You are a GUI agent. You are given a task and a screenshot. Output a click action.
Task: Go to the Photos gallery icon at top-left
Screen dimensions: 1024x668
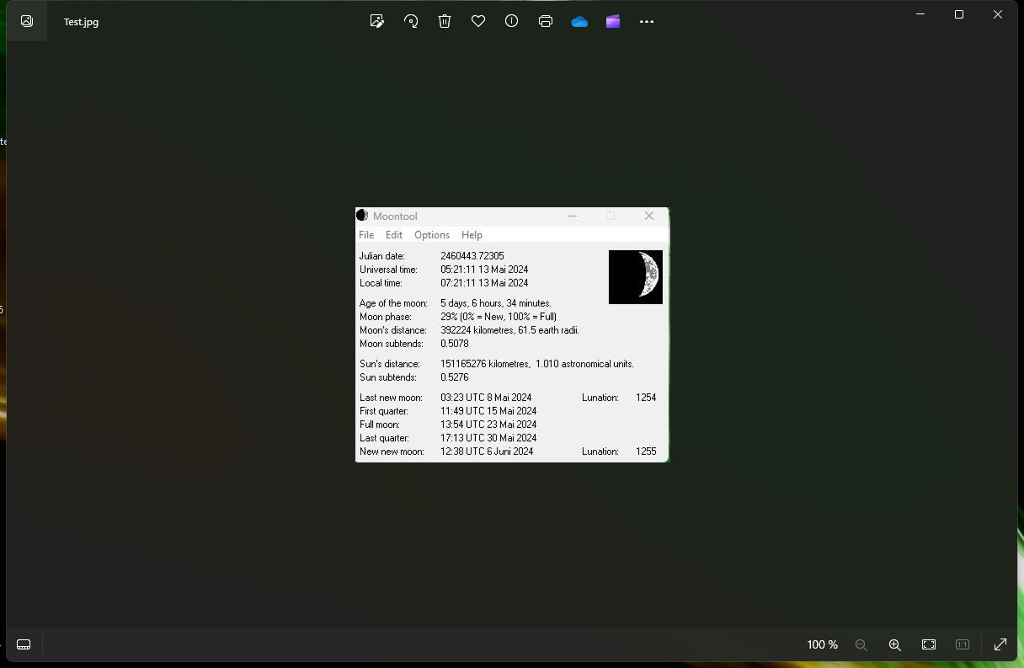[x=27, y=22]
